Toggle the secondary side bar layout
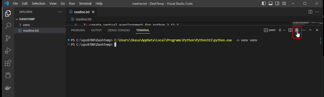Screen dimensions: 324x97 click(277, 4)
